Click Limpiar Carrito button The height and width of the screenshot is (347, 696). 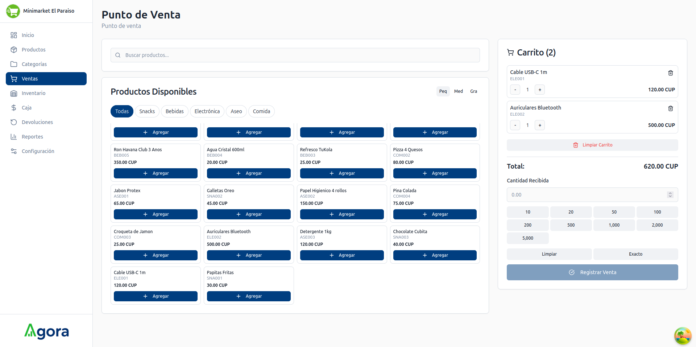click(x=592, y=145)
